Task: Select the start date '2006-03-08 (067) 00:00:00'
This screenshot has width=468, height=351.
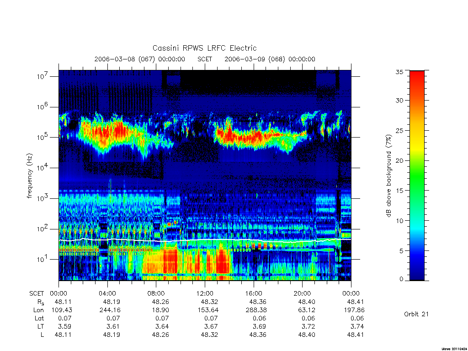Action: (140, 59)
